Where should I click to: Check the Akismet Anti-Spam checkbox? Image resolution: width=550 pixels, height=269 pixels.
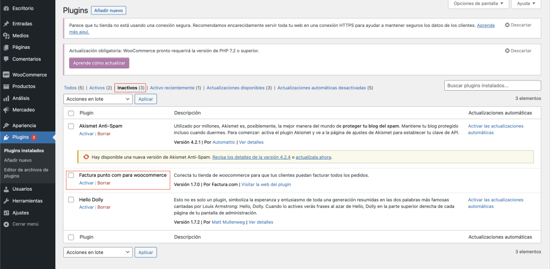(x=71, y=126)
